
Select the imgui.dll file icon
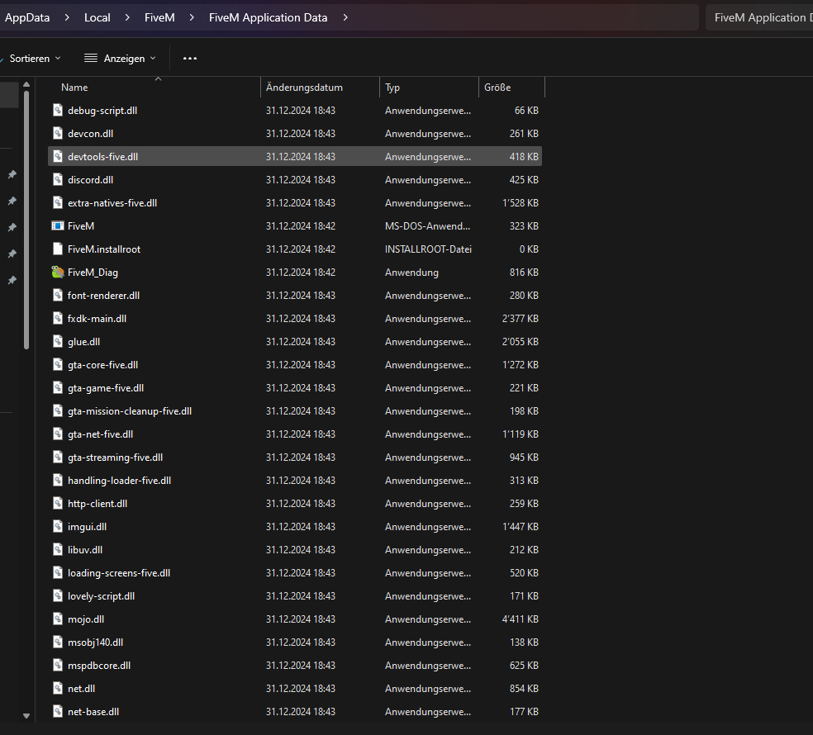(58, 526)
